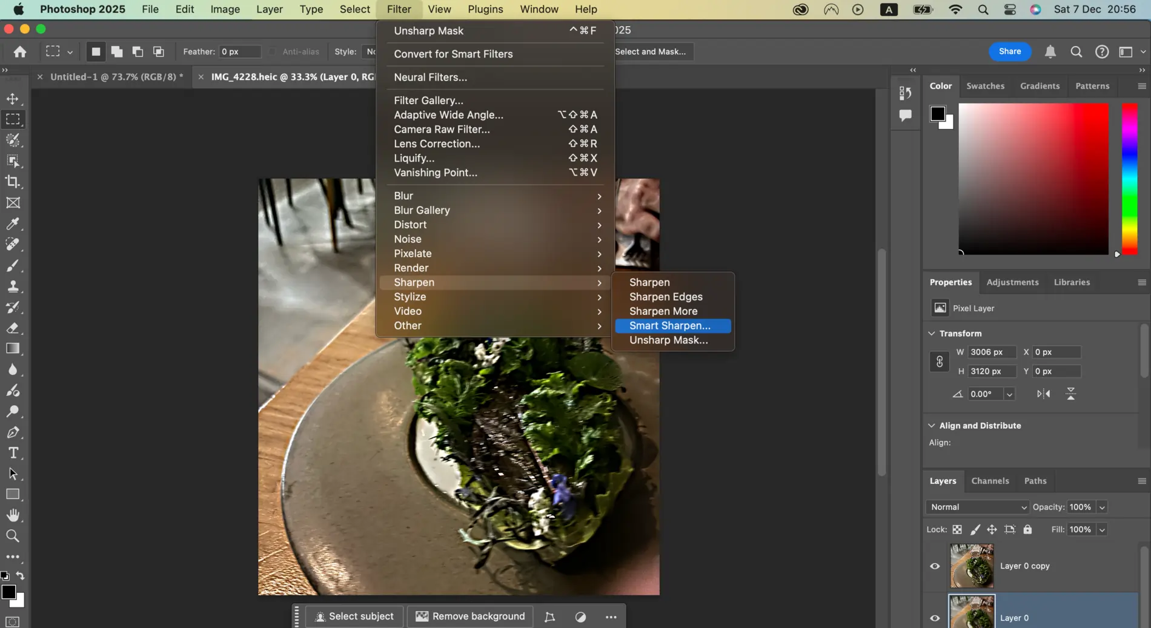This screenshot has height=628, width=1151.
Task: Choose Smart Sharpen from the Sharpen submenu
Action: point(670,325)
